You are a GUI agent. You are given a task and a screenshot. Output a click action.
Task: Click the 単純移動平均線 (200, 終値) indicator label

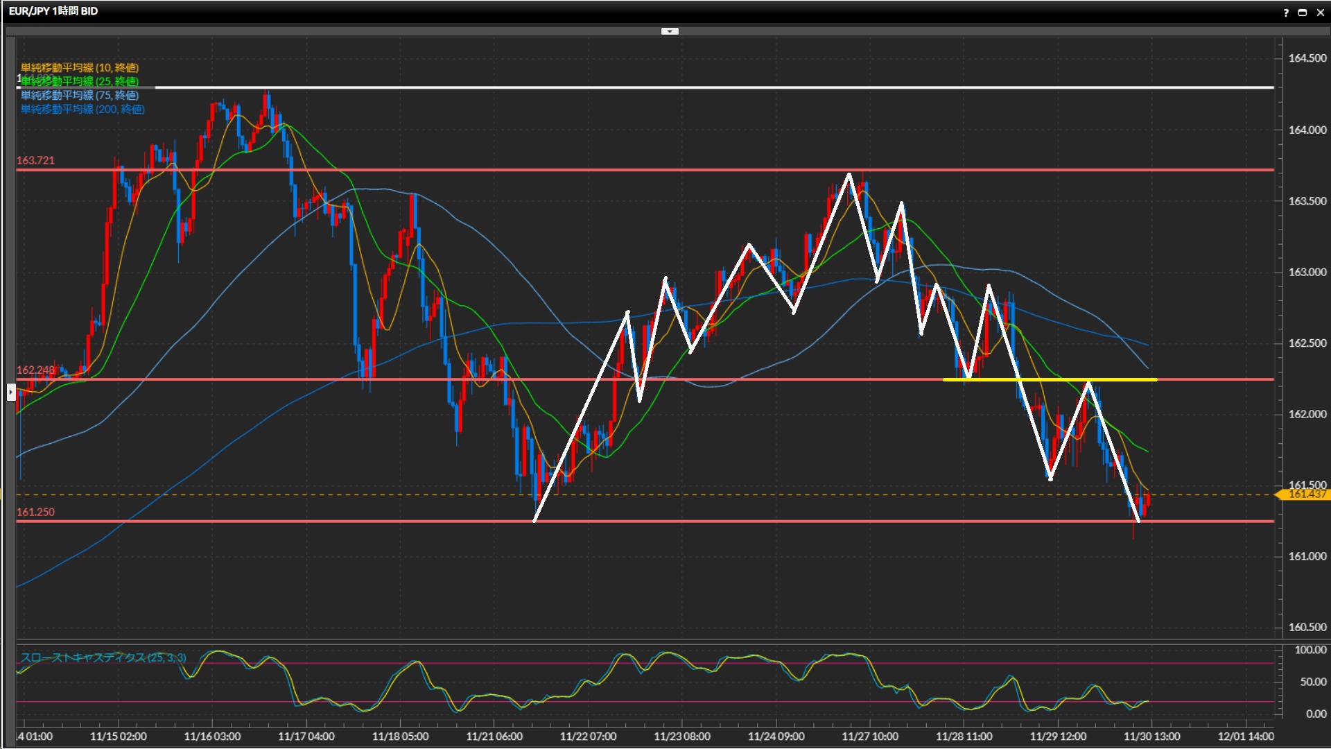[82, 109]
